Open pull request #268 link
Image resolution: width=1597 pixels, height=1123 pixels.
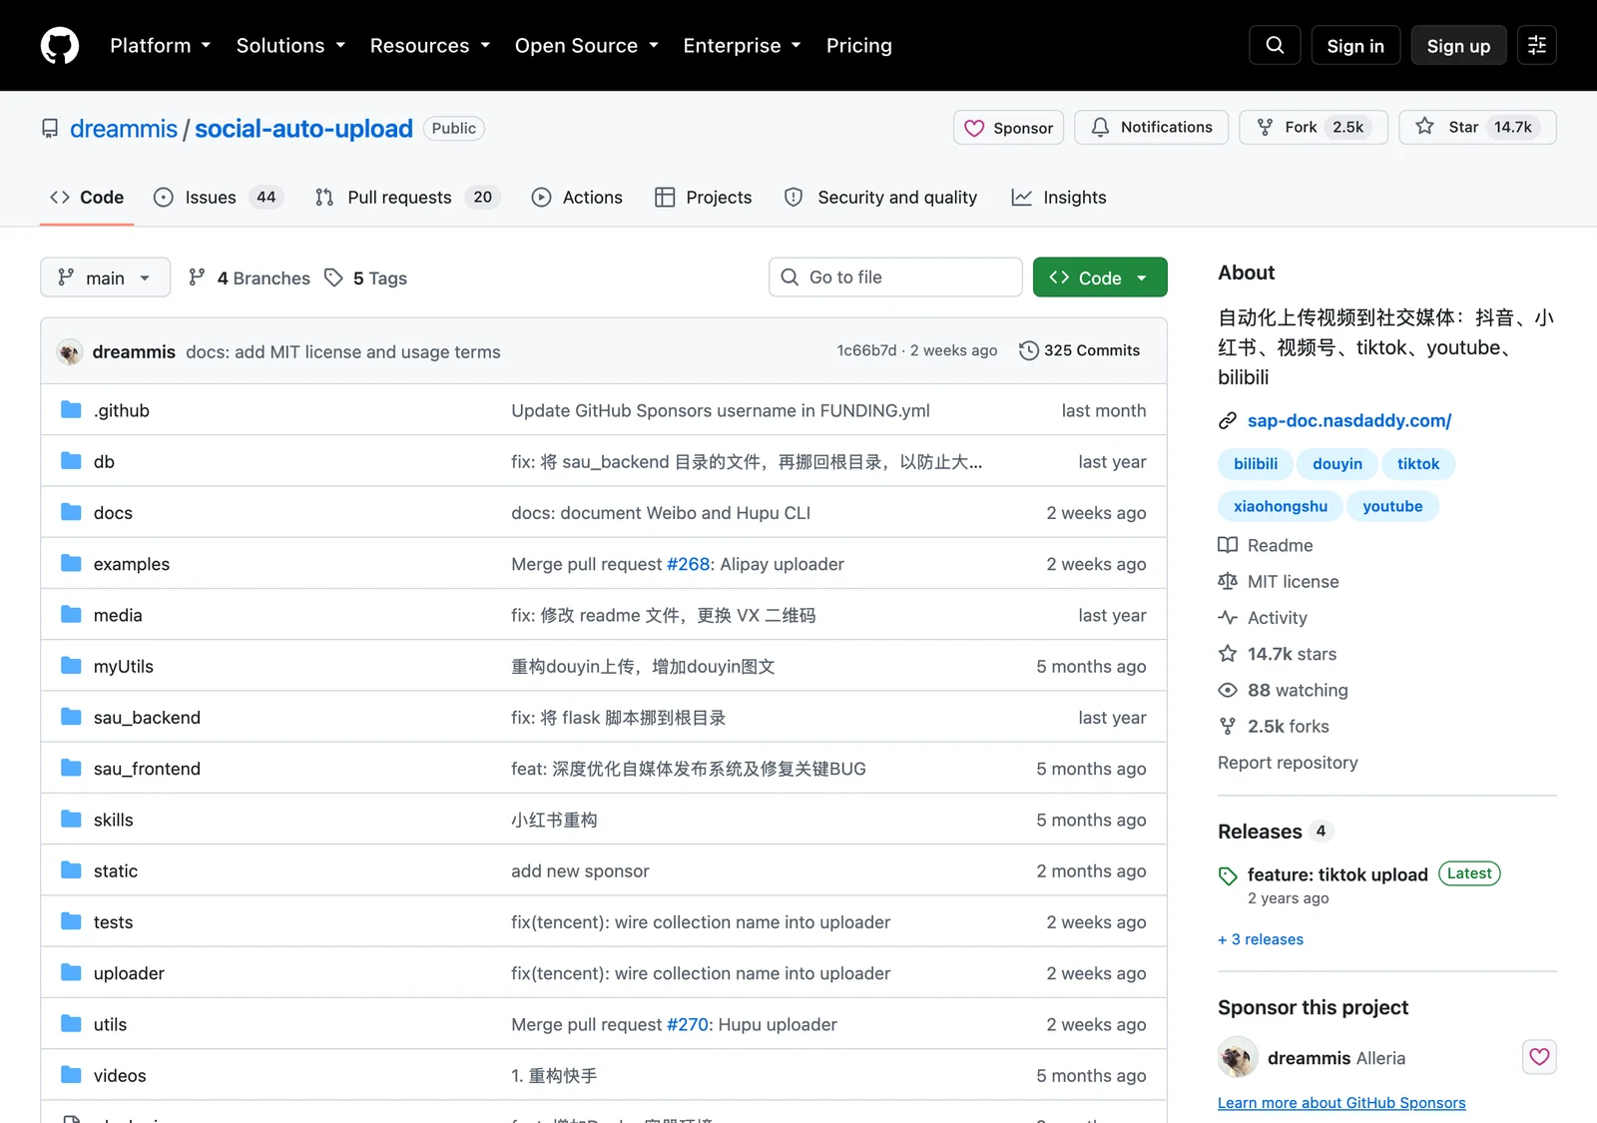coord(689,564)
